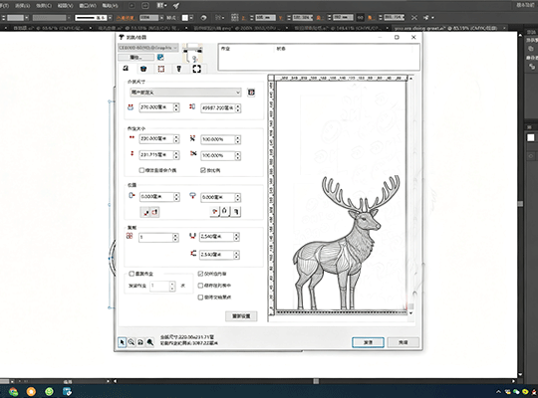Click the Send button
This screenshot has height=398, width=538.
pyautogui.click(x=369, y=342)
